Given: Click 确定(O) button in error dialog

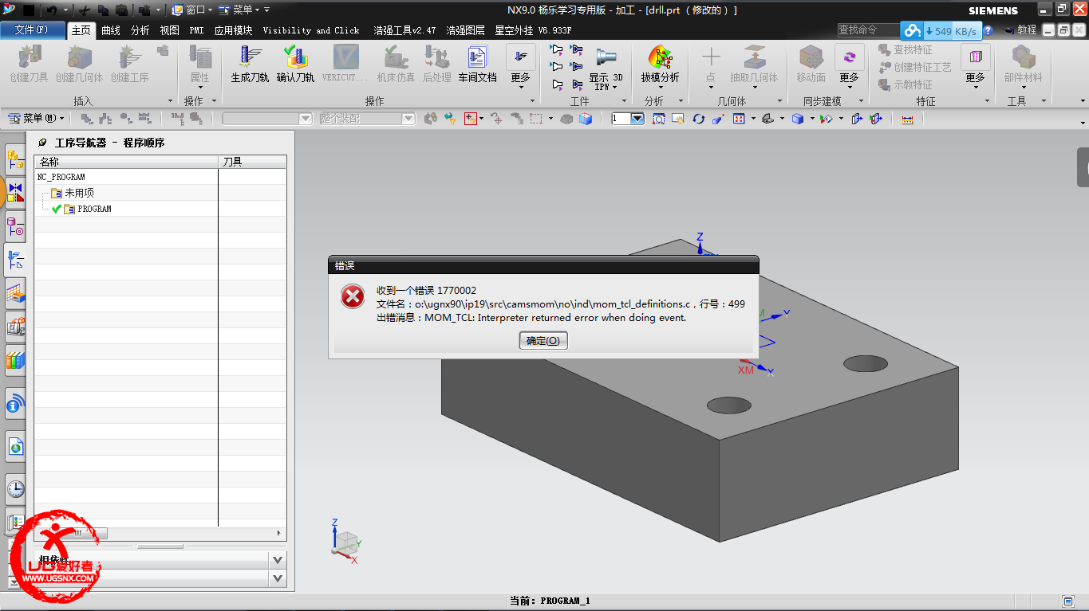Looking at the screenshot, I should coord(543,340).
